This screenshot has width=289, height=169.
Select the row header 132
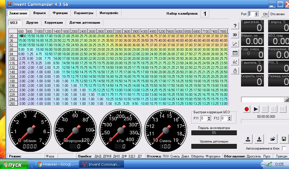point(13,68)
